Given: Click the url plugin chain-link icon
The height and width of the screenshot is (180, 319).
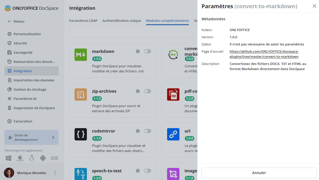Looking at the screenshot, I should click(173, 134).
